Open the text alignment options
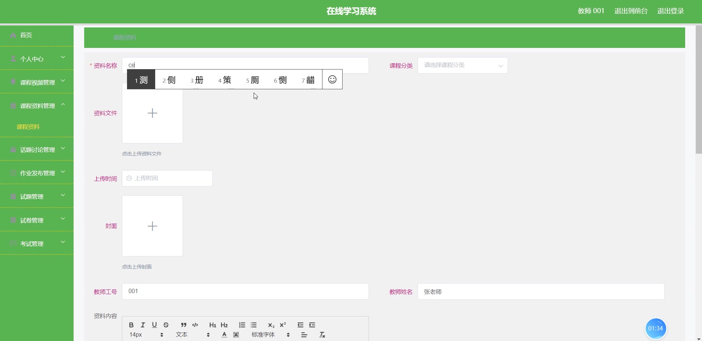 (x=304, y=335)
